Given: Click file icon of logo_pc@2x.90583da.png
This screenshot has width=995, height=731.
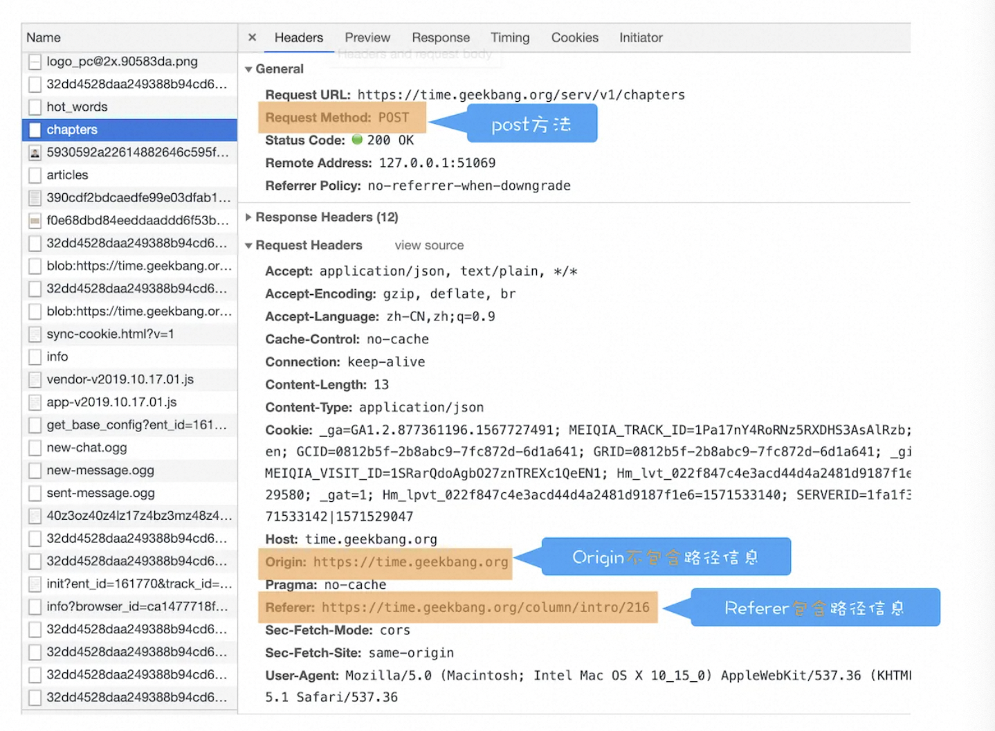Looking at the screenshot, I should click(35, 62).
